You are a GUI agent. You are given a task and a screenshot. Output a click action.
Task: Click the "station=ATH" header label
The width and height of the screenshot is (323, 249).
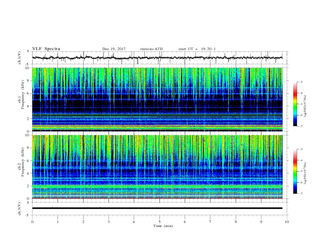(x=151, y=49)
